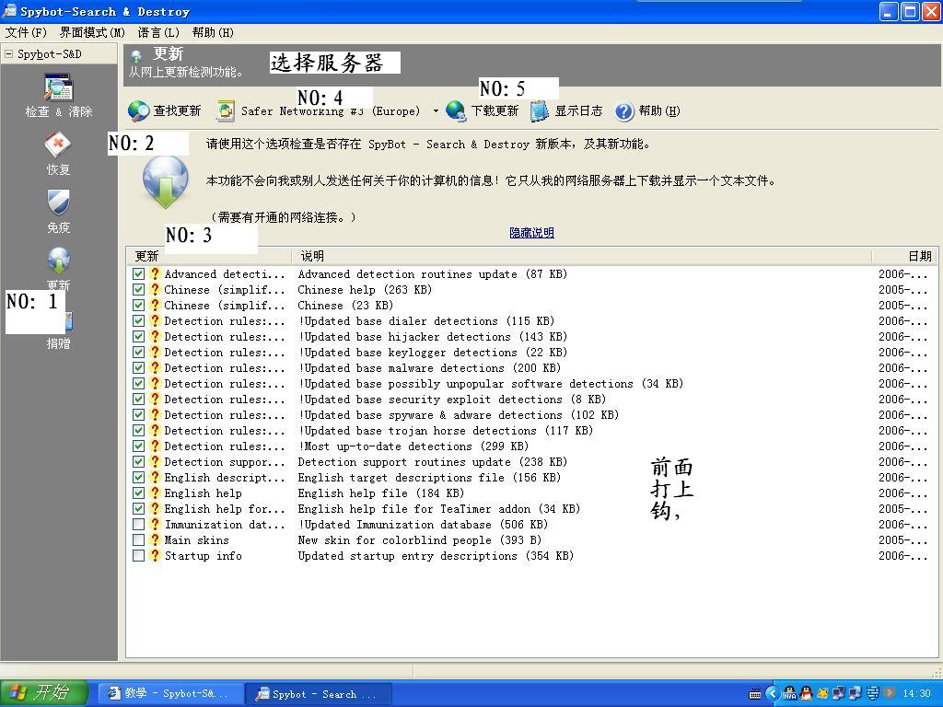Click question mark icon of Advanced detection row
The height and width of the screenshot is (707, 943).
click(155, 273)
